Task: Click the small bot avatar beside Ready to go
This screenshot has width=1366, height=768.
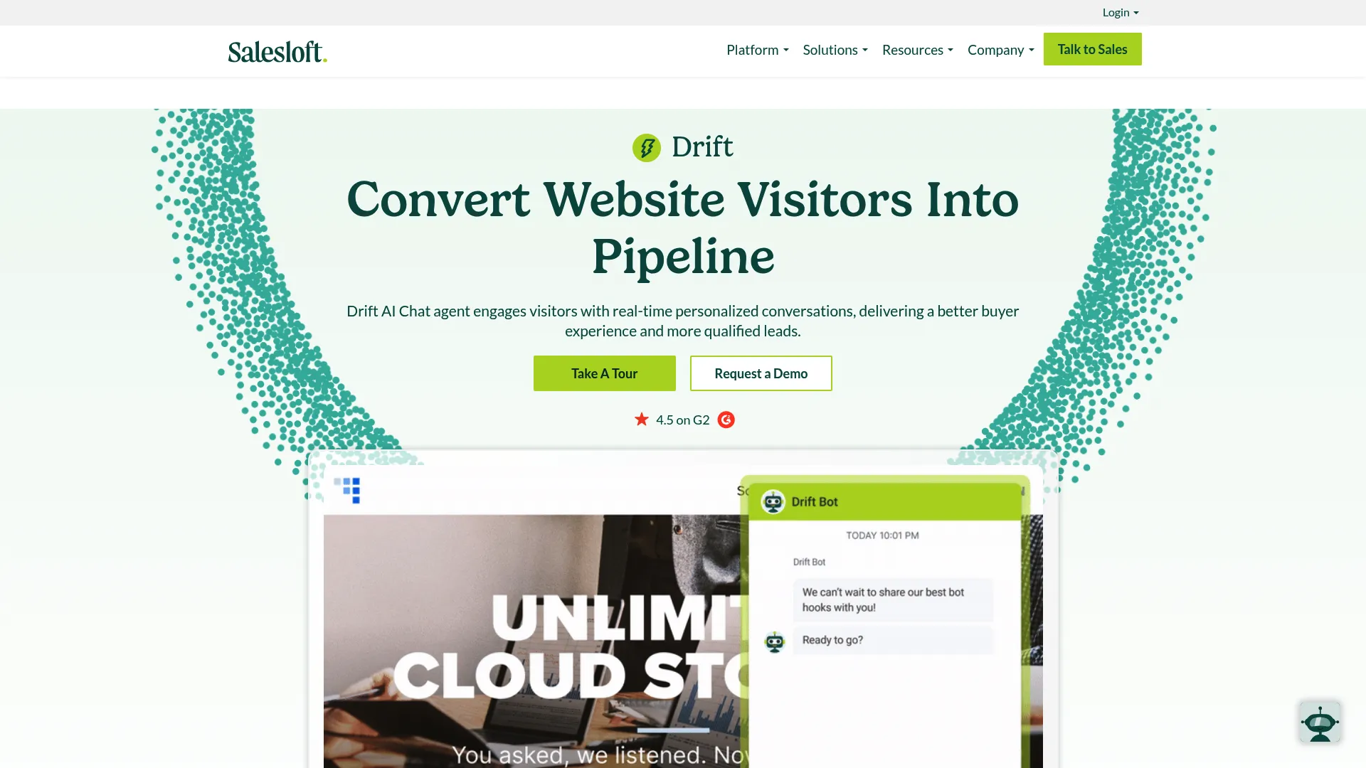Action: tap(774, 641)
